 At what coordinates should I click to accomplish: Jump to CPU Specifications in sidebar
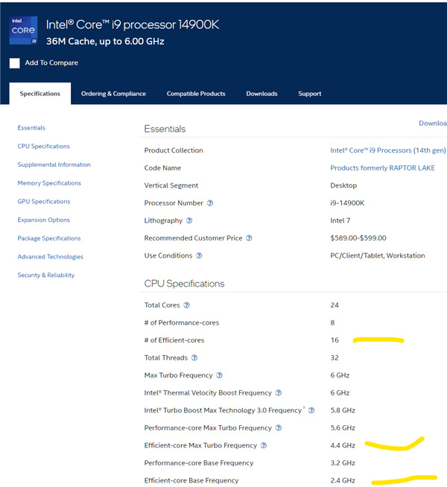[x=43, y=146]
